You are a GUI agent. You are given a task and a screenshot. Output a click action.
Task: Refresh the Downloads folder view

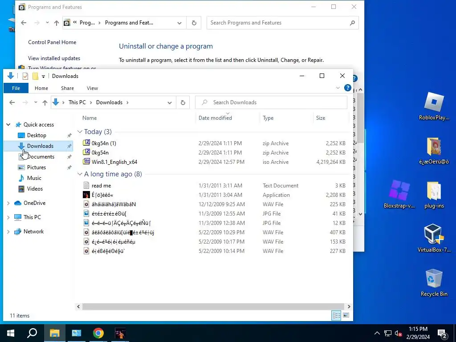(x=183, y=102)
